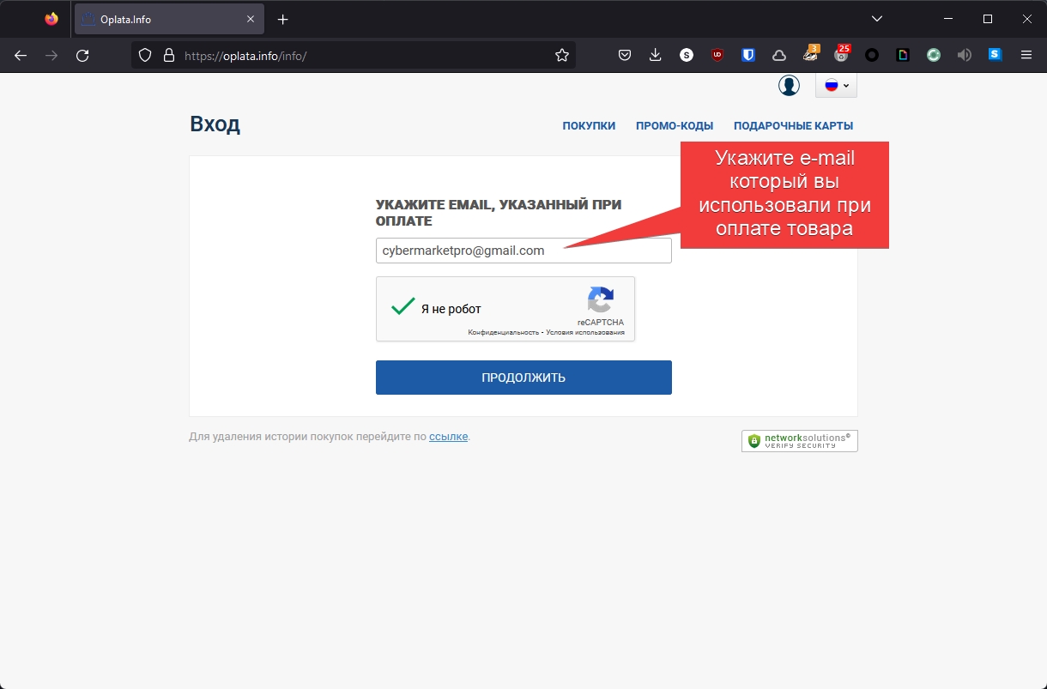Viewport: 1047px width, 689px height.
Task: Open the ПРОМО-КОДЫ section
Action: point(674,126)
